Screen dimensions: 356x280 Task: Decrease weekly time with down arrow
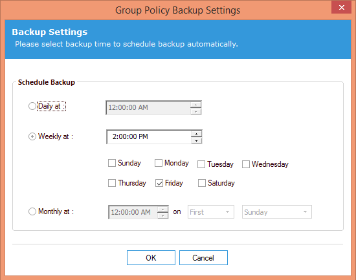point(196,140)
